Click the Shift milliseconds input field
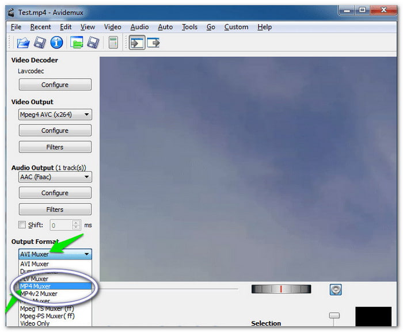Viewport: 403px width, 332px height. point(61,225)
